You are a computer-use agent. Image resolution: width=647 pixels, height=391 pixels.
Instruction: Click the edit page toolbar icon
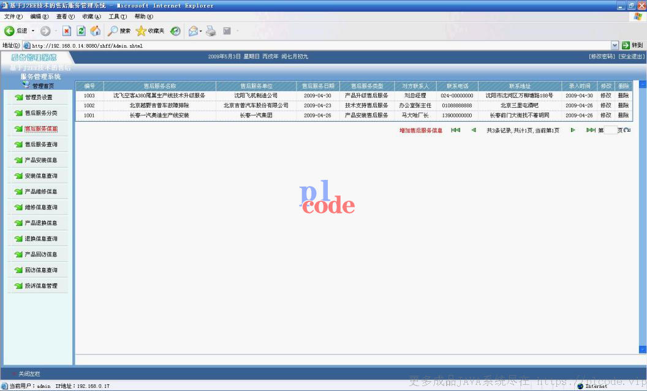[227, 31]
